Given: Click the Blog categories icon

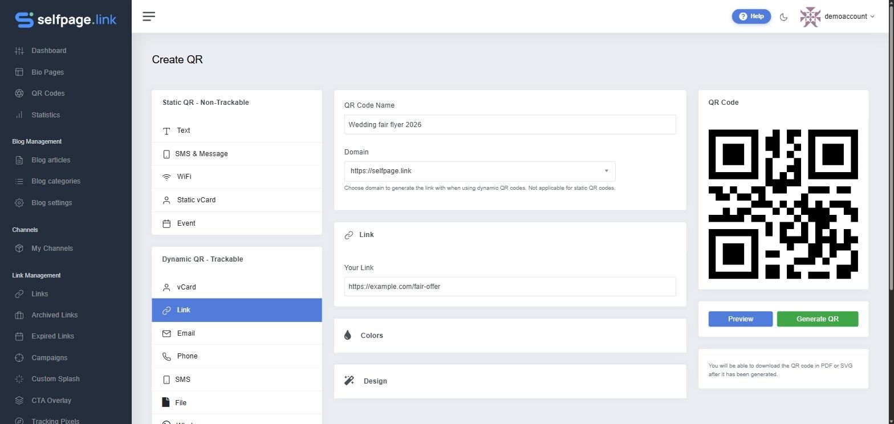Looking at the screenshot, I should [x=19, y=181].
